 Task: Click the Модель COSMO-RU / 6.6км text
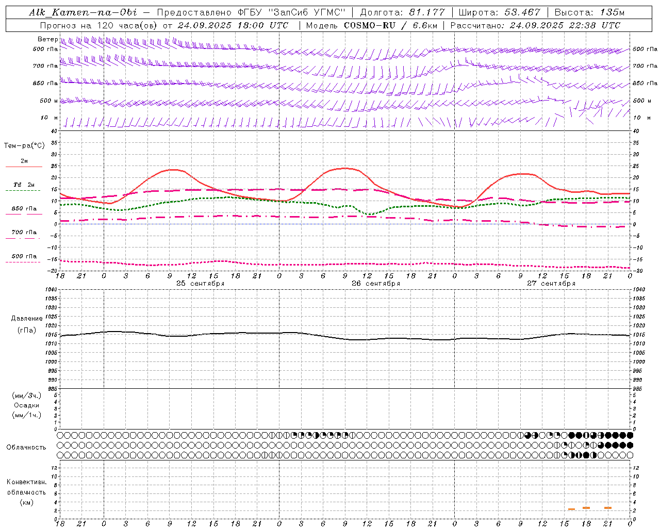click(371, 25)
